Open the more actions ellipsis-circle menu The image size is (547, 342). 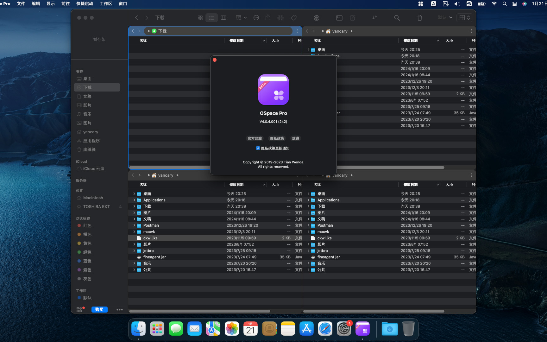(256, 18)
